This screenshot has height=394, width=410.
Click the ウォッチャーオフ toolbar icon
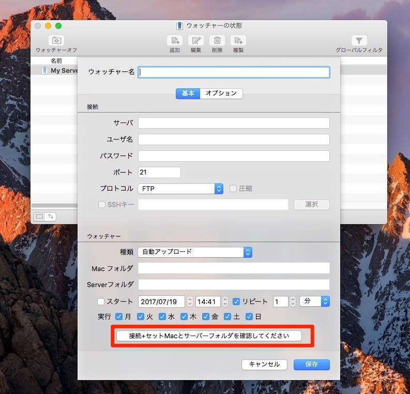click(56, 40)
